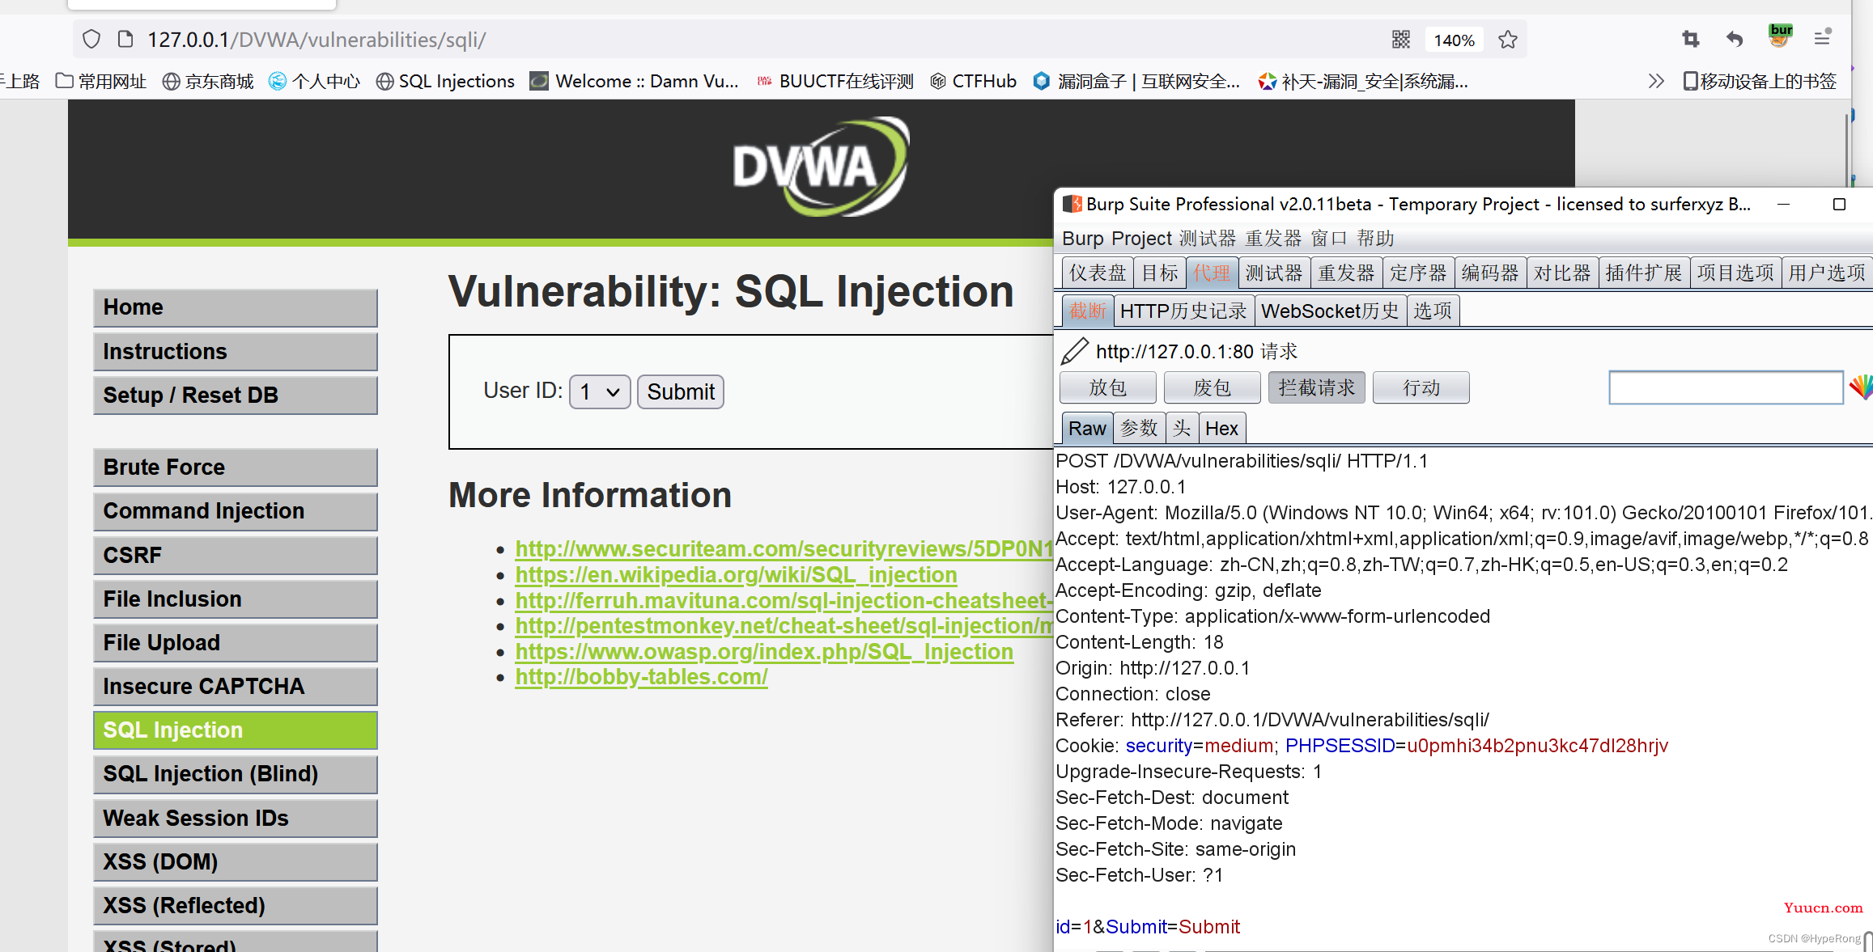Go to Brute Force vulnerability page
1873x952 pixels.
tap(236, 468)
